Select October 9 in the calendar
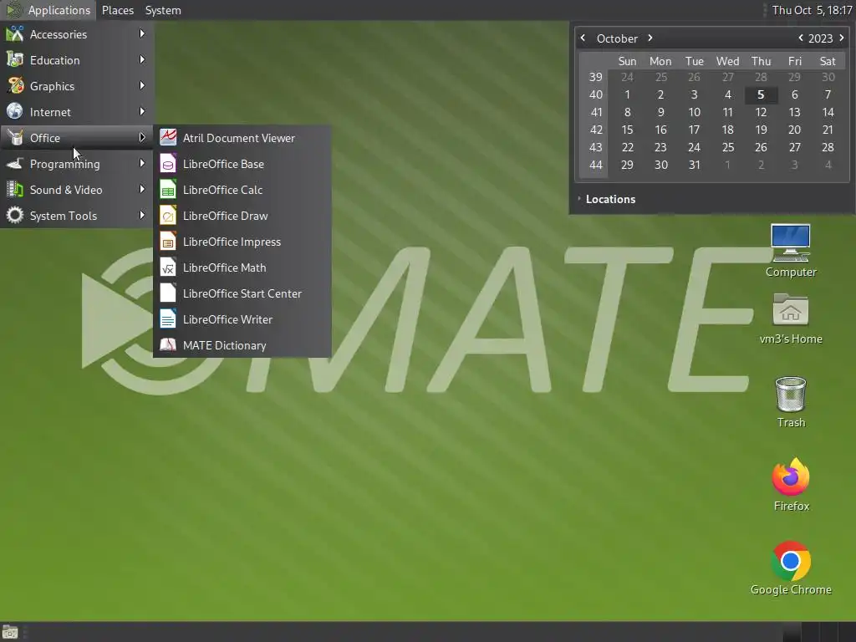Screen dimensions: 856x642 coord(660,112)
